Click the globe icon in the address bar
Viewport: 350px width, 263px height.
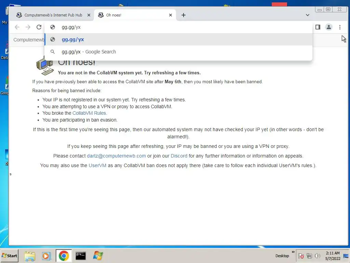tap(53, 27)
